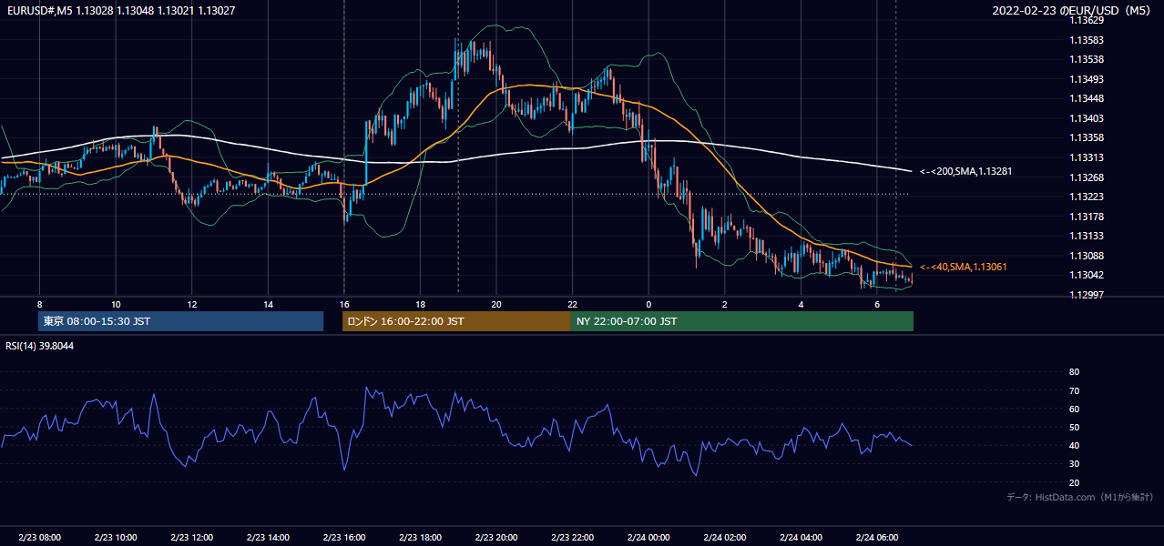Click price axis label 1.13448
Viewport: 1164px width, 546px height.
coord(1087,98)
